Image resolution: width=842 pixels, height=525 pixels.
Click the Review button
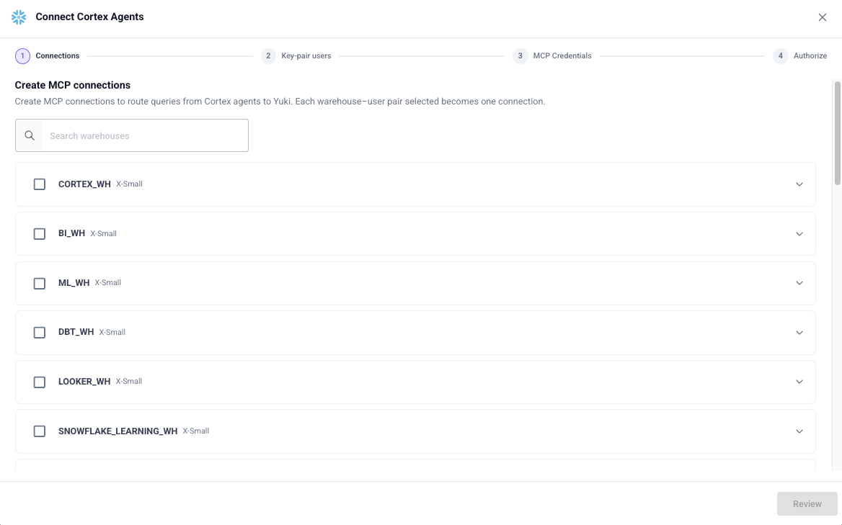pyautogui.click(x=807, y=503)
